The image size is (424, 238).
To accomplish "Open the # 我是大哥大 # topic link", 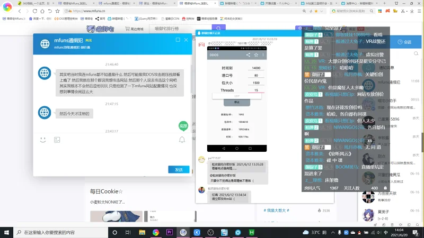I will coord(276,210).
